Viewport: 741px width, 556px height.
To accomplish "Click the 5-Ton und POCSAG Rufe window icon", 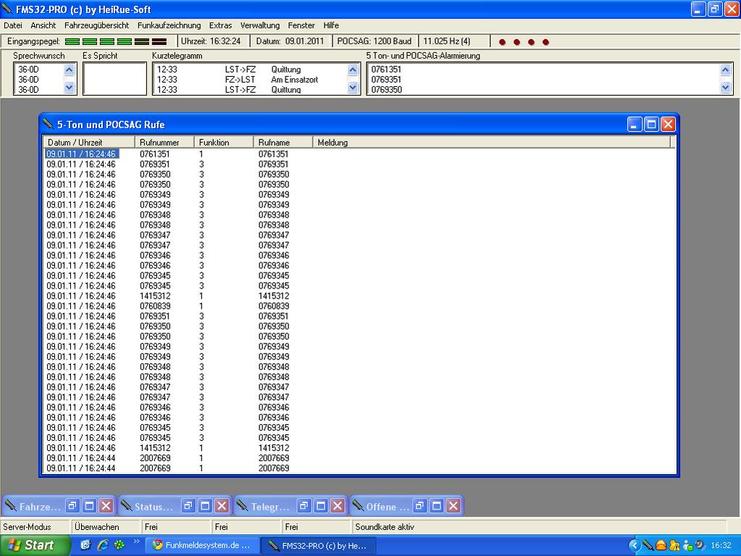I will click(49, 124).
